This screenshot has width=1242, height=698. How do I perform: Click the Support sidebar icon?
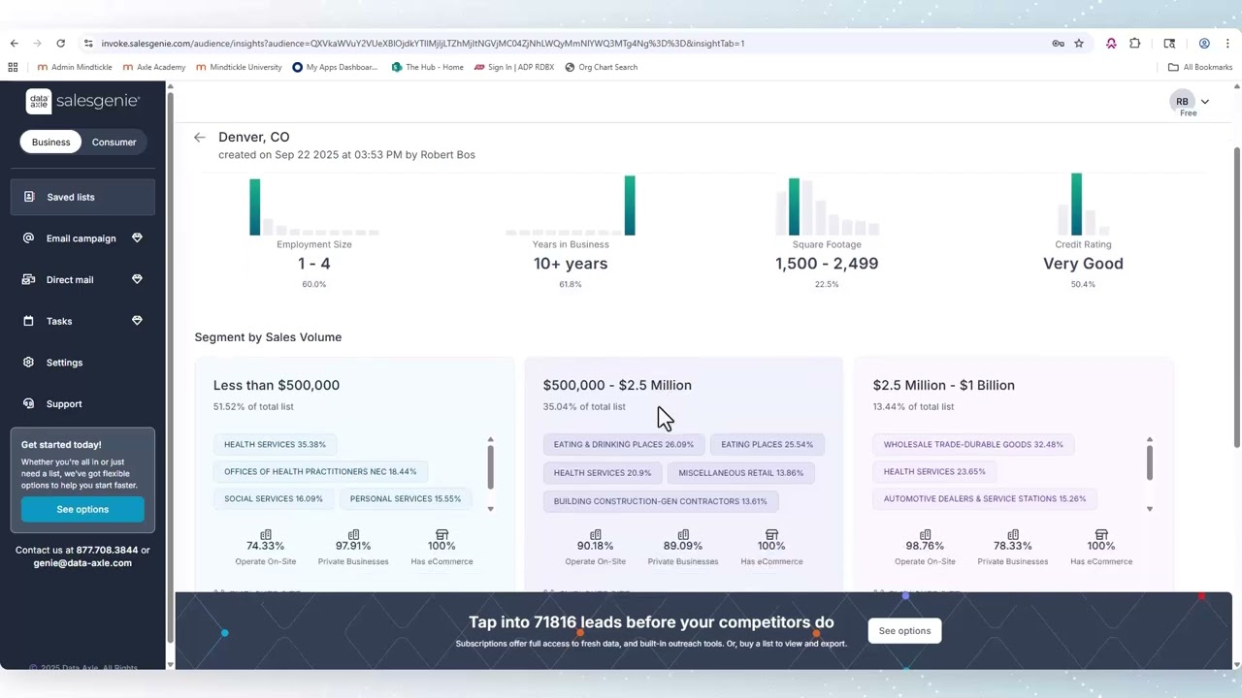(x=28, y=403)
